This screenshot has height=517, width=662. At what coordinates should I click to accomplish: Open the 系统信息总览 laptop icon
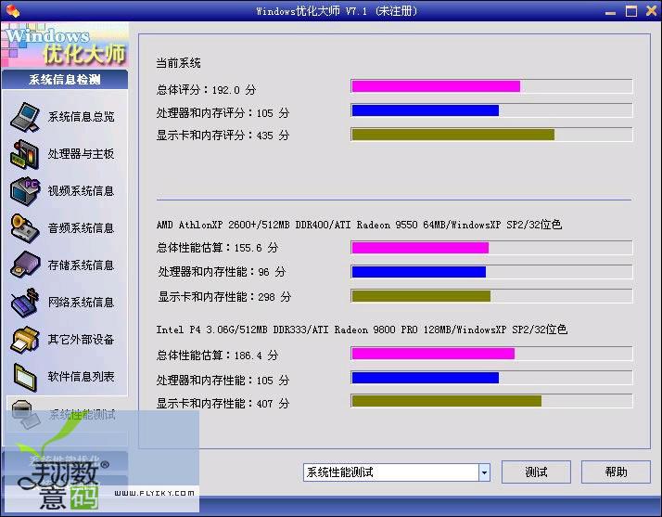coord(25,117)
